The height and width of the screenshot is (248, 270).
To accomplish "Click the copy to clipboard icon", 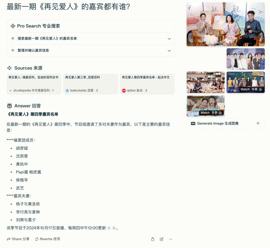I will pyautogui.click(x=153, y=239).
